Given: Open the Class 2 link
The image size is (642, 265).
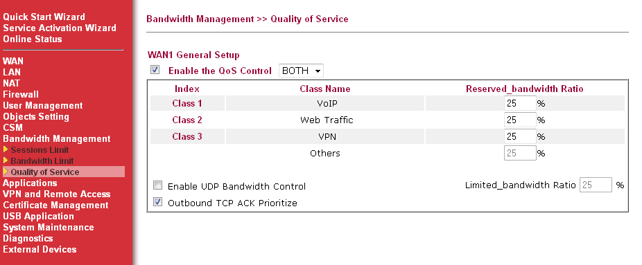Looking at the screenshot, I should 187,120.
